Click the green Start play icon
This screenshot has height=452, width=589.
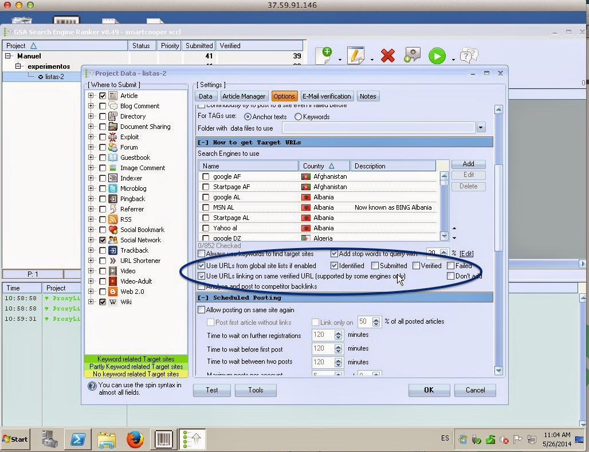click(x=437, y=56)
